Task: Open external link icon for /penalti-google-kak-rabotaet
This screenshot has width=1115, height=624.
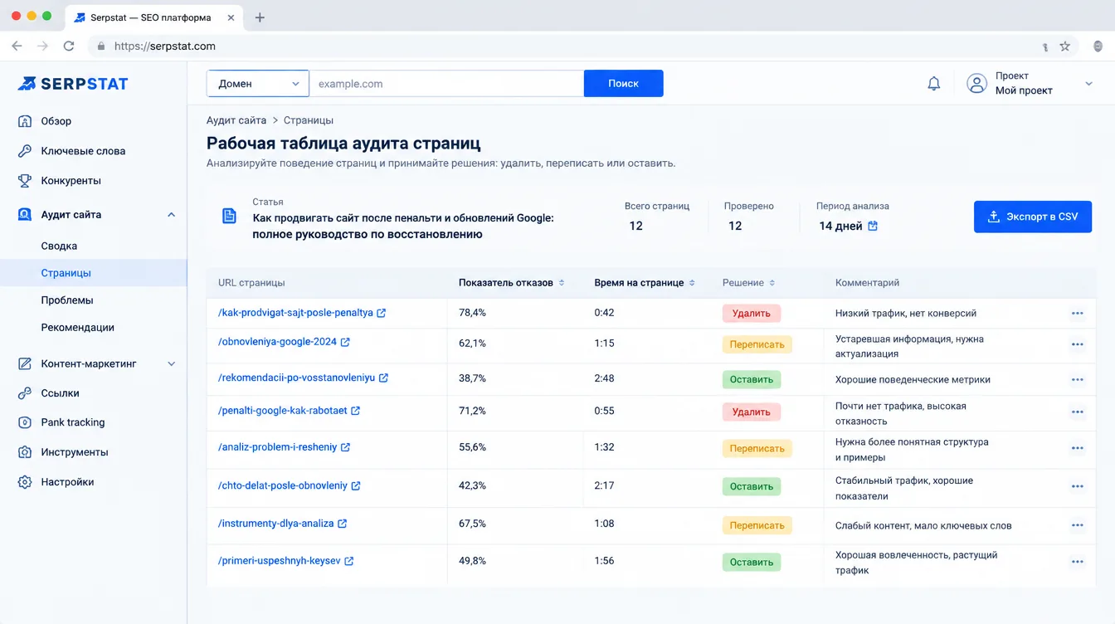Action: coord(355,411)
